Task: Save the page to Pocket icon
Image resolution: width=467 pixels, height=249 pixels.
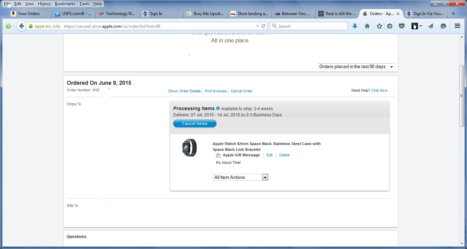Action: tap(402, 26)
